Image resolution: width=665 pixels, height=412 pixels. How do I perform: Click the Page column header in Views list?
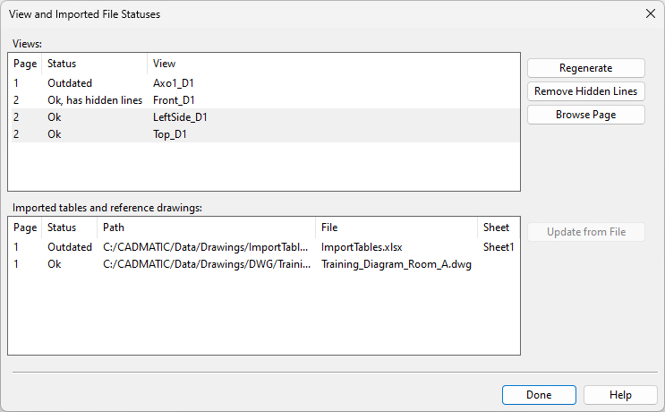tap(25, 64)
